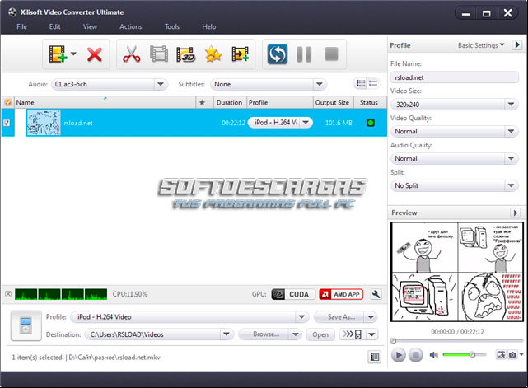Open the File menu

[21, 26]
